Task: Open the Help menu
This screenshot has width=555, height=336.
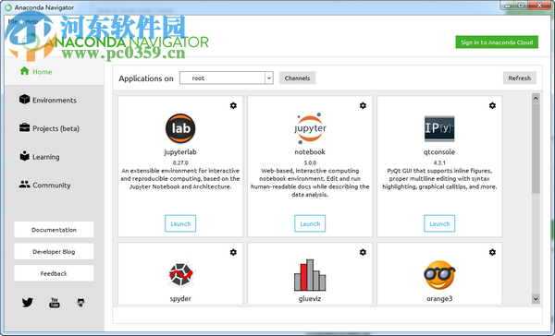Action: click(x=31, y=21)
